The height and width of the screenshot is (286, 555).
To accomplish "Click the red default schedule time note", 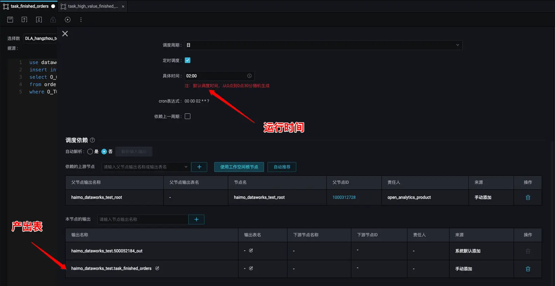I will point(227,86).
